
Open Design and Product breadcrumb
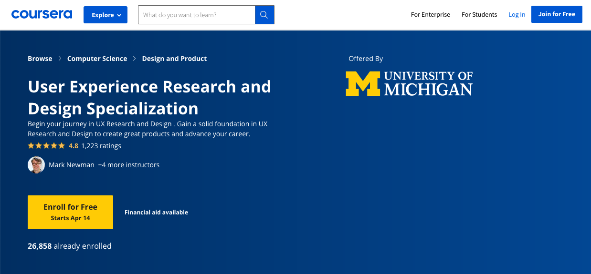174,59
